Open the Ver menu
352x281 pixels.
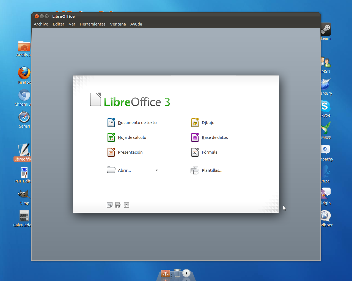72,24
